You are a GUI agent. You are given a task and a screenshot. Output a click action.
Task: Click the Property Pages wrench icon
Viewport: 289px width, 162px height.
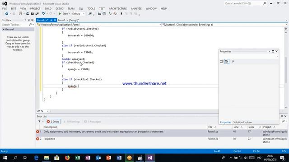coord(233,62)
